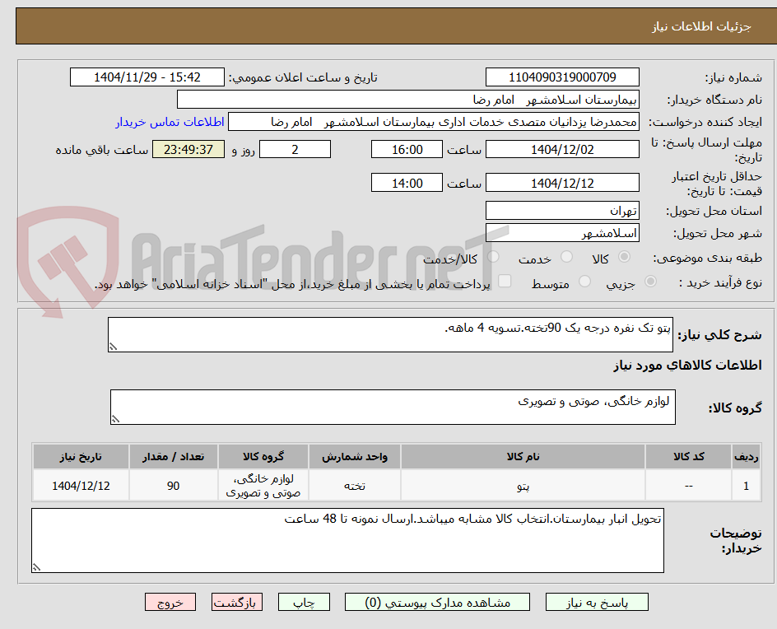Click the گروه کالا textarea

coord(393,407)
